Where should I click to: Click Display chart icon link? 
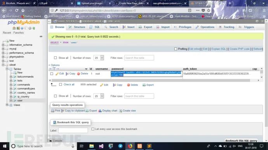108,111
